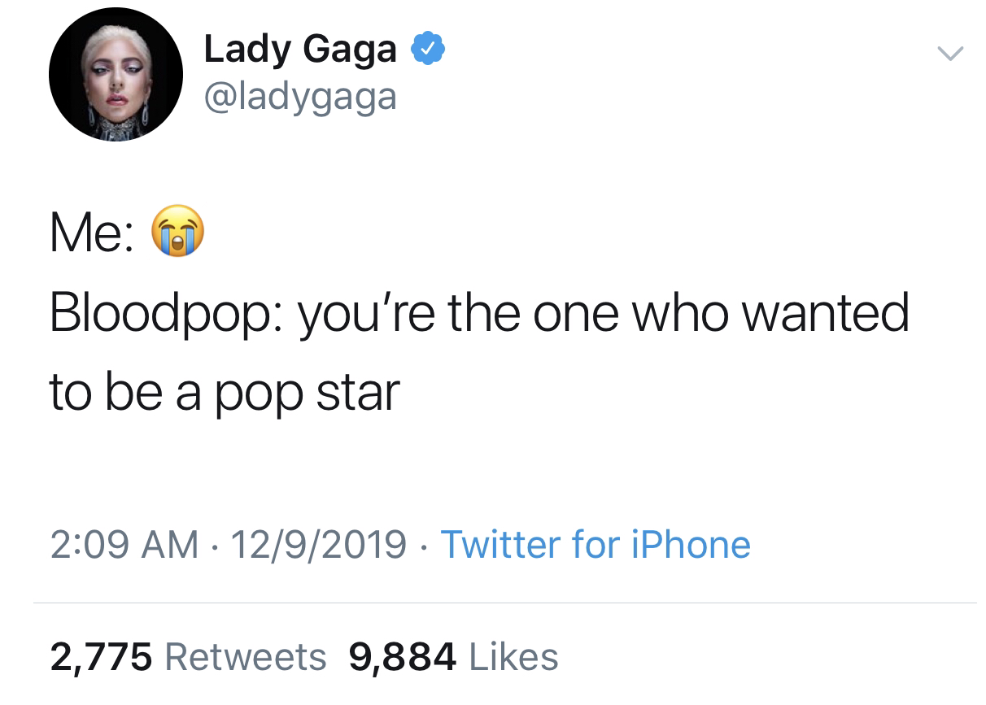This screenshot has height=705, width=986.
Task: Visit the @ladygaga handle
Action: coord(300,97)
